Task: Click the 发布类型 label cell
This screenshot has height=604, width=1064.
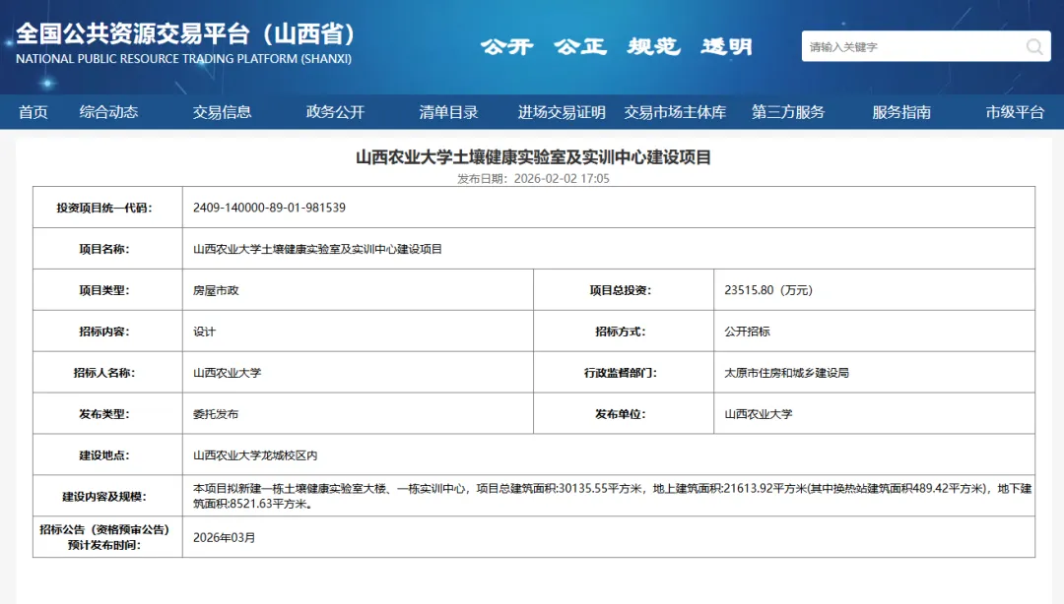Action: click(107, 414)
